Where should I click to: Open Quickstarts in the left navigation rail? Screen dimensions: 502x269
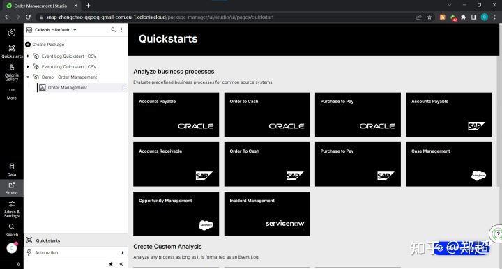[x=12, y=51]
